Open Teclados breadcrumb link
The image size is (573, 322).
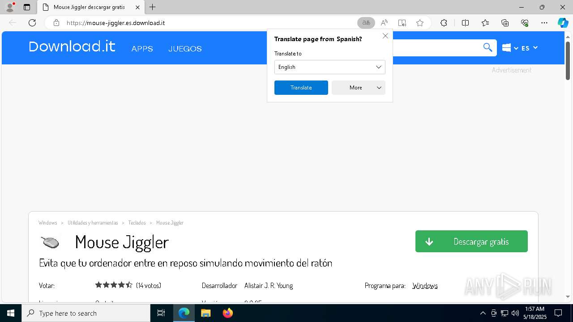click(x=137, y=223)
